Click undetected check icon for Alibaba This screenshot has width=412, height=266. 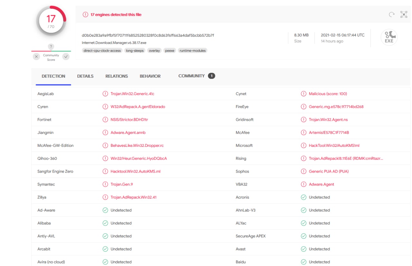[x=105, y=223]
